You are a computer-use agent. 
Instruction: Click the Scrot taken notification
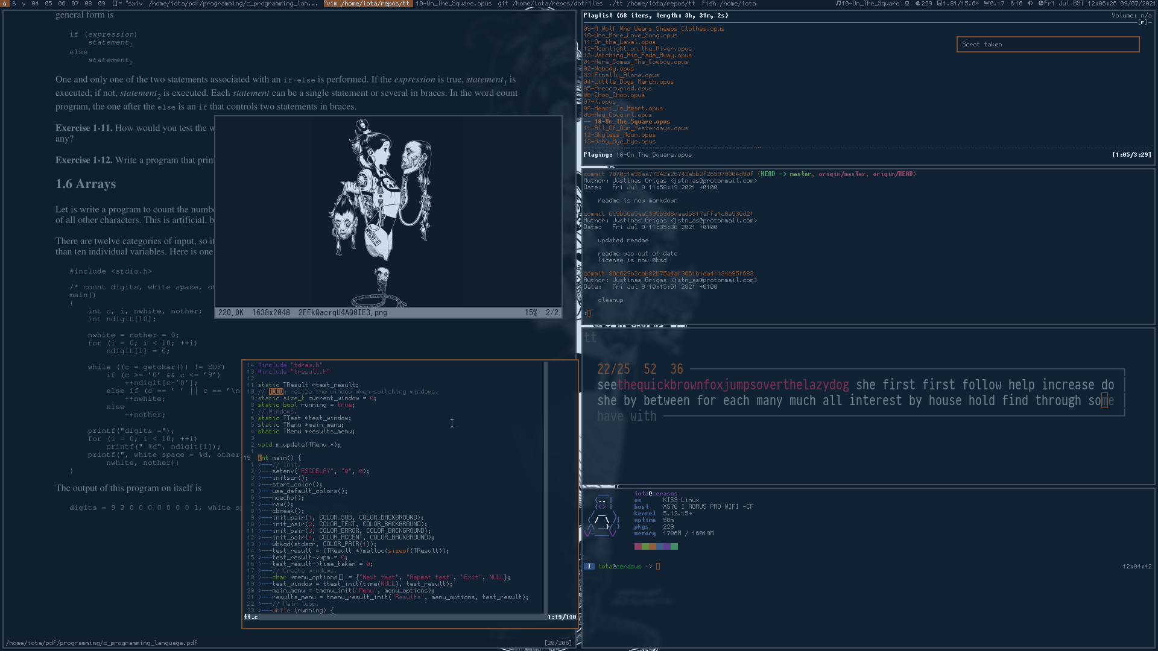click(1048, 45)
